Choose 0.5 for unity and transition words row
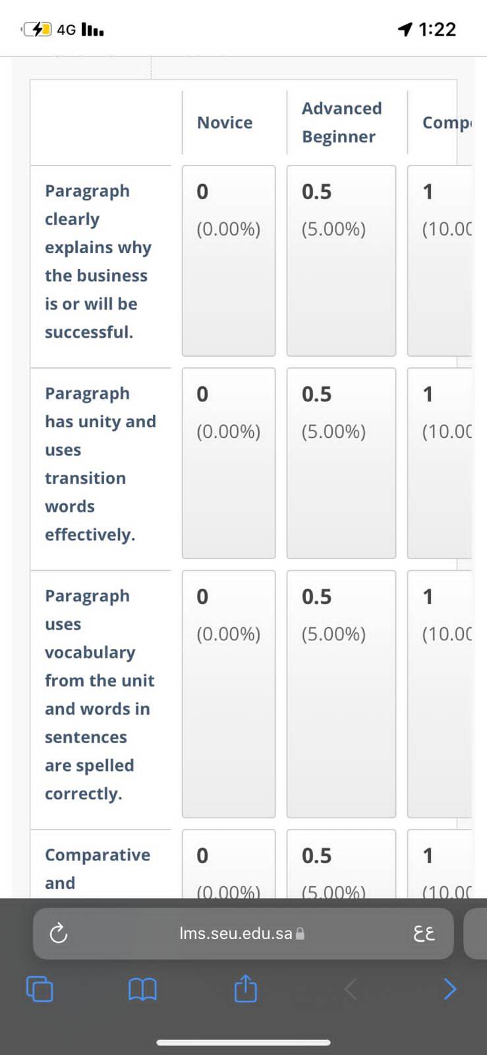Viewport: 487px width, 1055px height. coord(341,464)
